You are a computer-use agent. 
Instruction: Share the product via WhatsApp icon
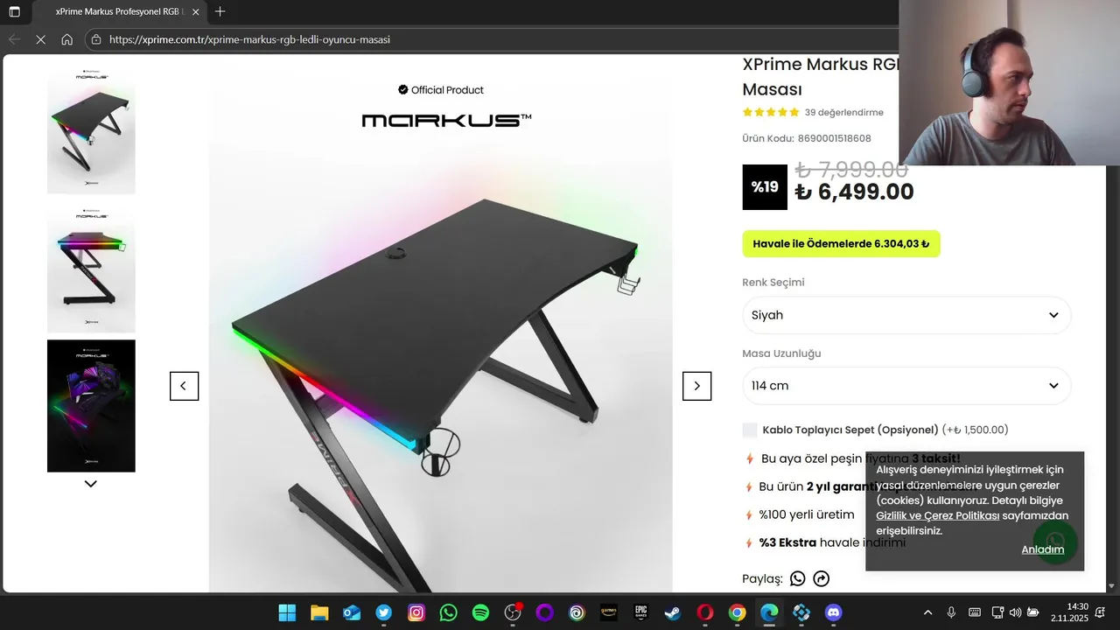(x=797, y=578)
